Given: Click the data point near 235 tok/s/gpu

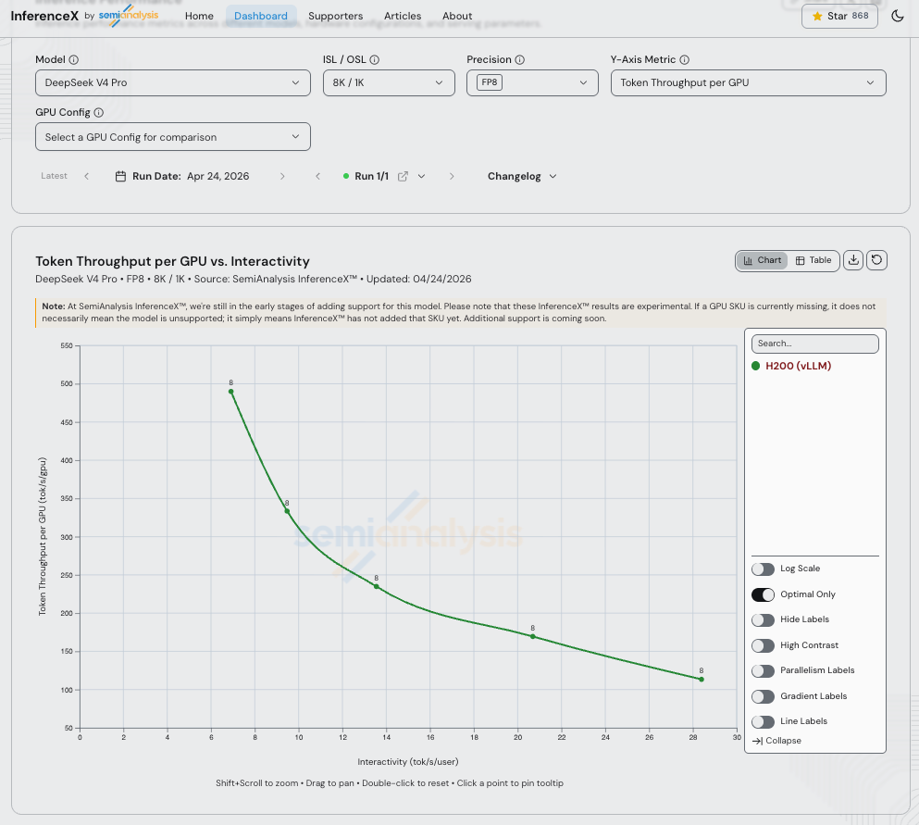Looking at the screenshot, I should click(377, 586).
